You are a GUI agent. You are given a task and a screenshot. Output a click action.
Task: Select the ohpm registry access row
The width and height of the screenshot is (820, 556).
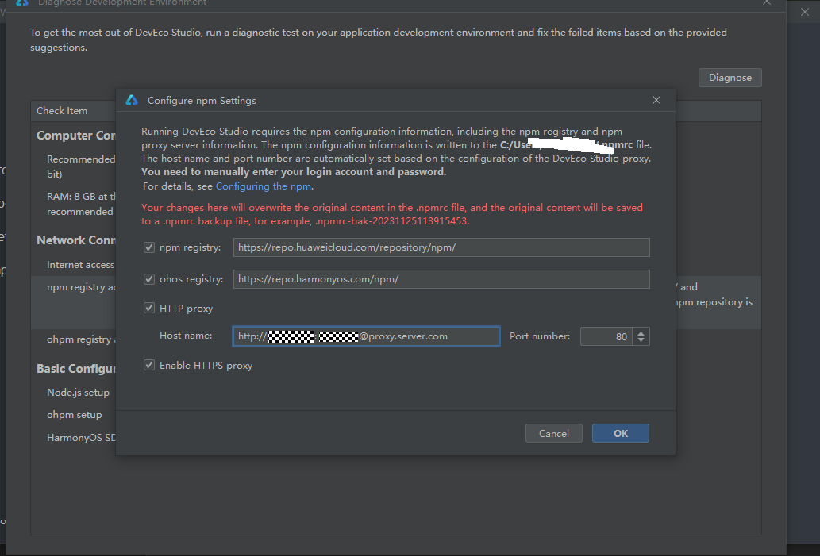point(82,339)
